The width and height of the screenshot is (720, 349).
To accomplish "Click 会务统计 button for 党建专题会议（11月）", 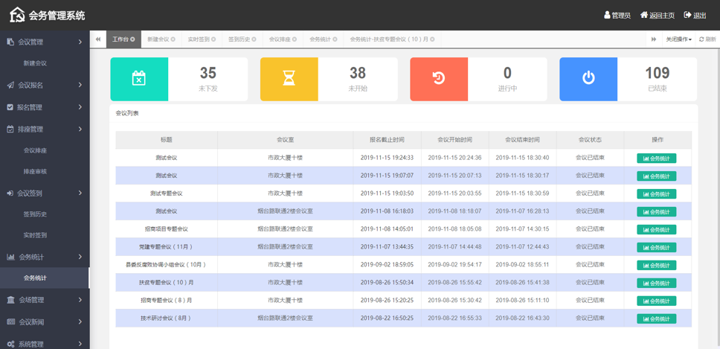I will [x=656, y=248].
